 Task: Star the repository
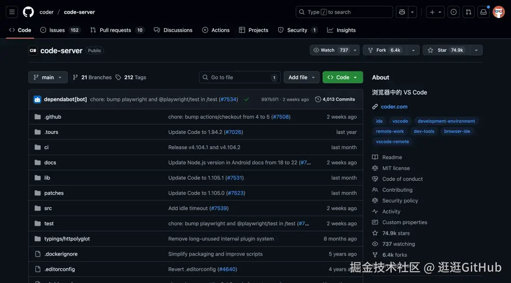447,50
